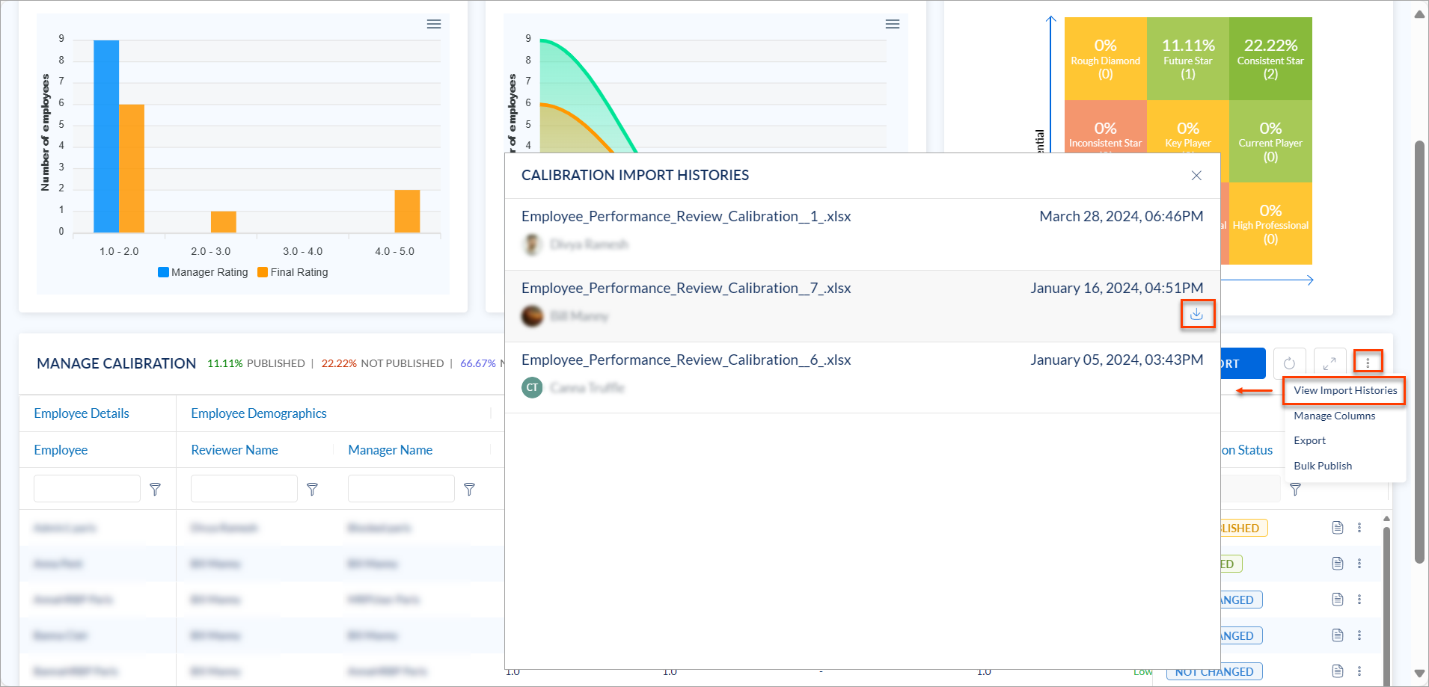Open the filter funnel above the status column
This screenshot has width=1429, height=687.
[1297, 489]
